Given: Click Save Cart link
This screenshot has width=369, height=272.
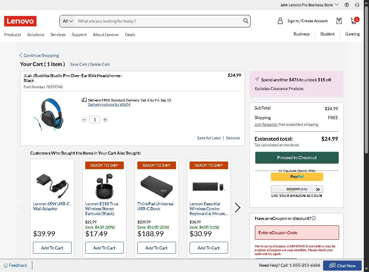Looking at the screenshot, I should coord(78,64).
